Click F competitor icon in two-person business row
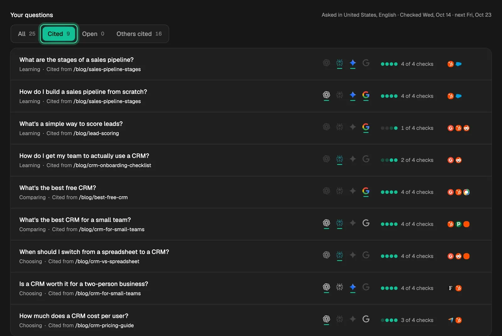Image resolution: width=502 pixels, height=336 pixels. coord(451,288)
